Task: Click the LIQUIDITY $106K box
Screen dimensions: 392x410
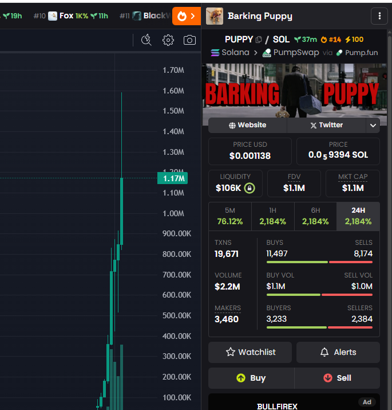Action: pos(235,183)
